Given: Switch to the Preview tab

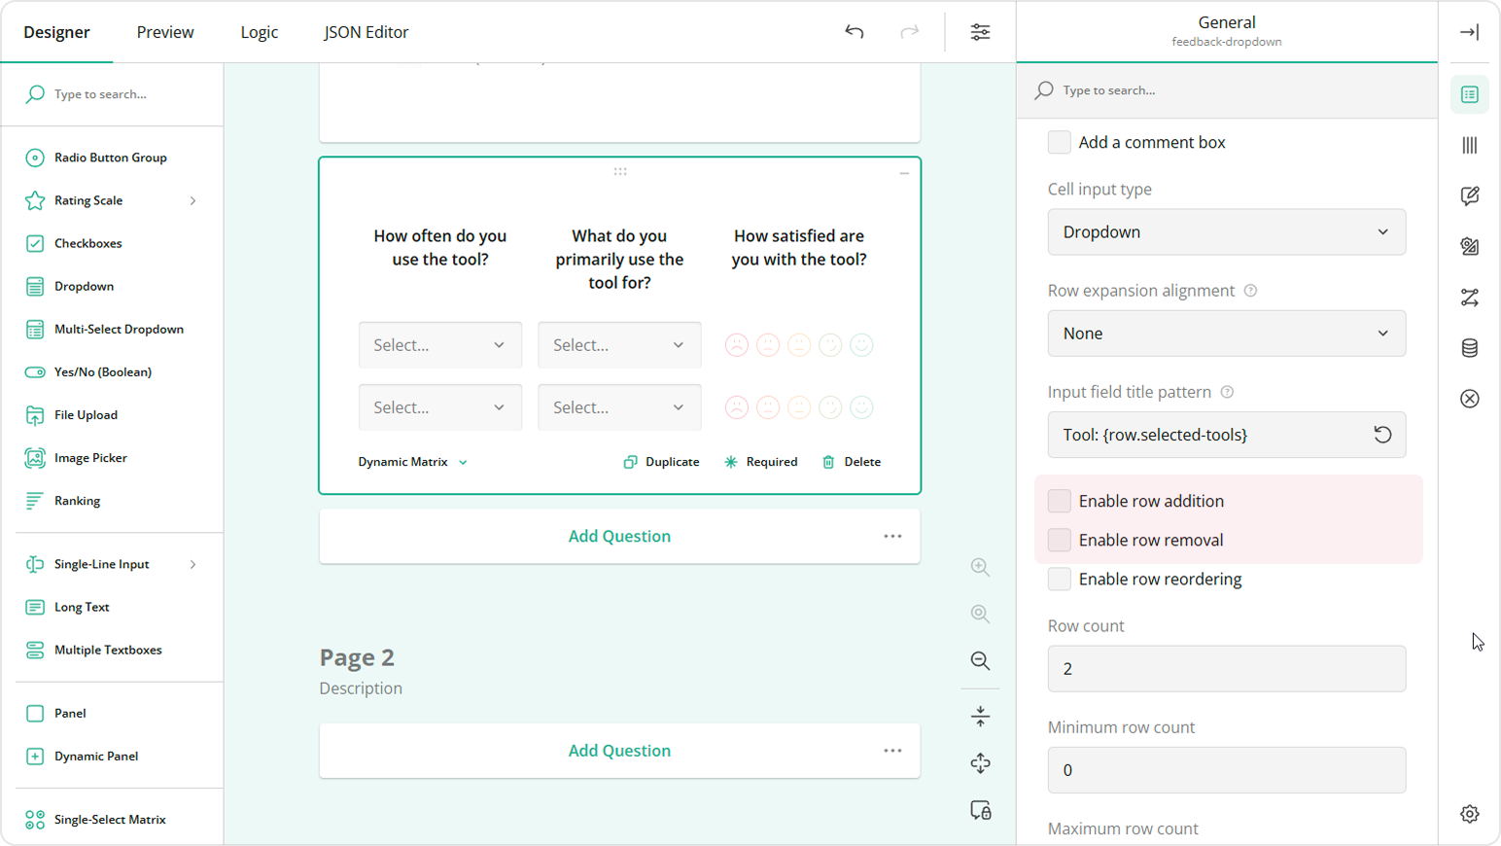Looking at the screenshot, I should click(x=165, y=32).
